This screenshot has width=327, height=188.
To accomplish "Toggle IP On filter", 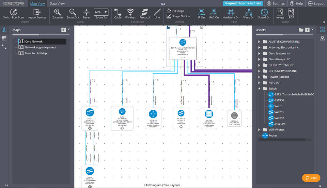I will (x=201, y=12).
